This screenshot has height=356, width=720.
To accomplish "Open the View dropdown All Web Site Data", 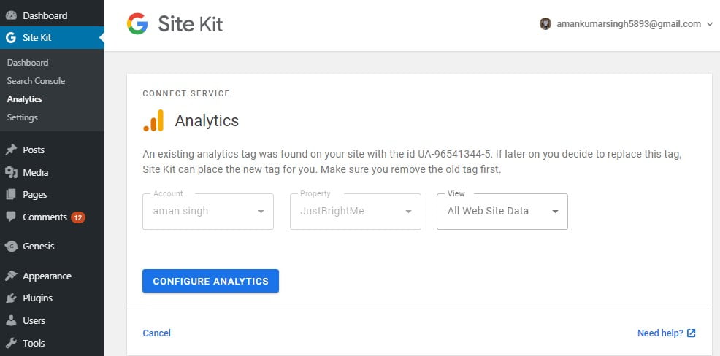I will pyautogui.click(x=502, y=212).
